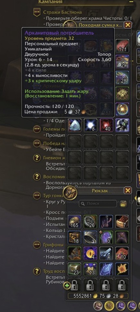Click the Поиск bag search field
The height and width of the screenshot is (312, 140).
(x=98, y=203)
